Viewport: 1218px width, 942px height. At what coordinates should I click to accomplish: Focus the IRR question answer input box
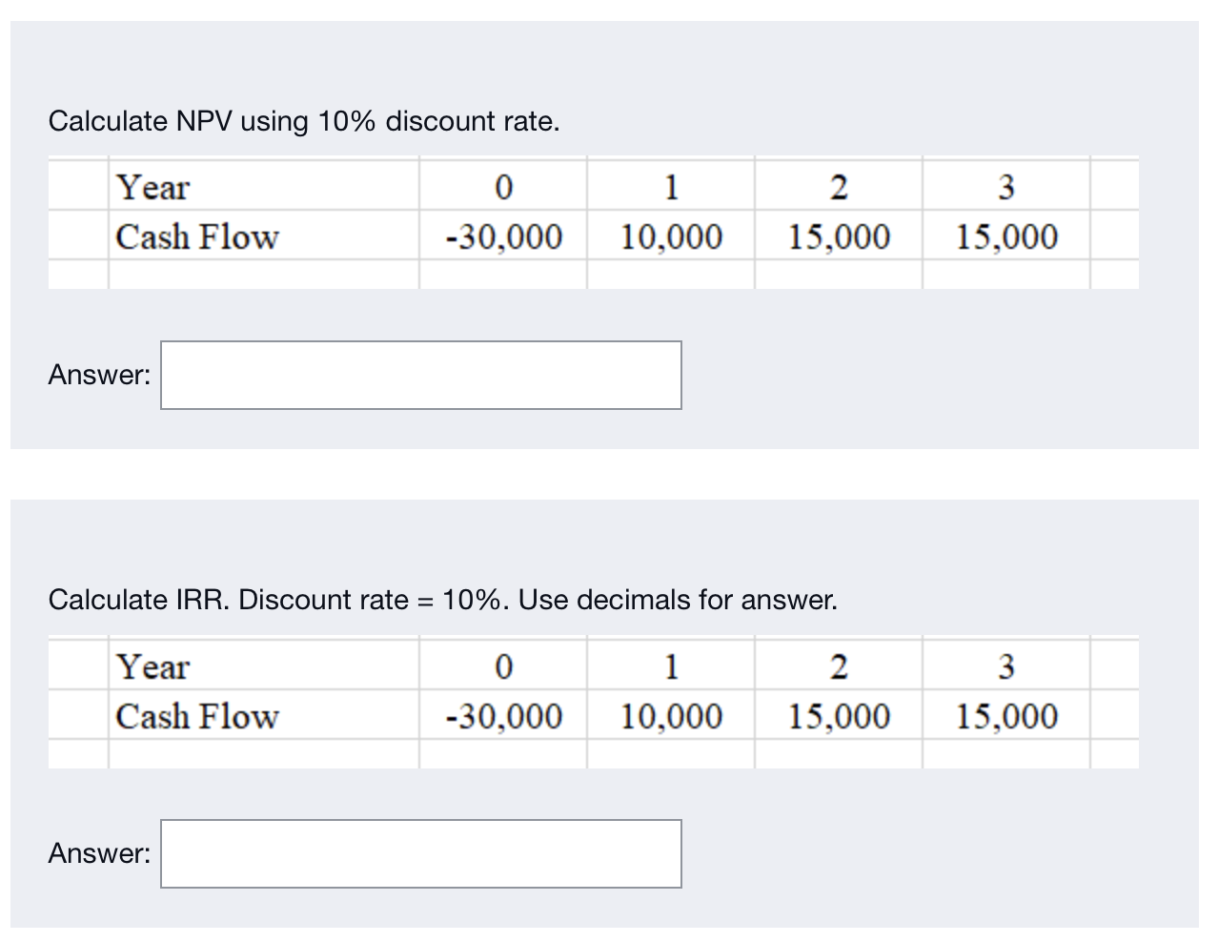point(420,854)
